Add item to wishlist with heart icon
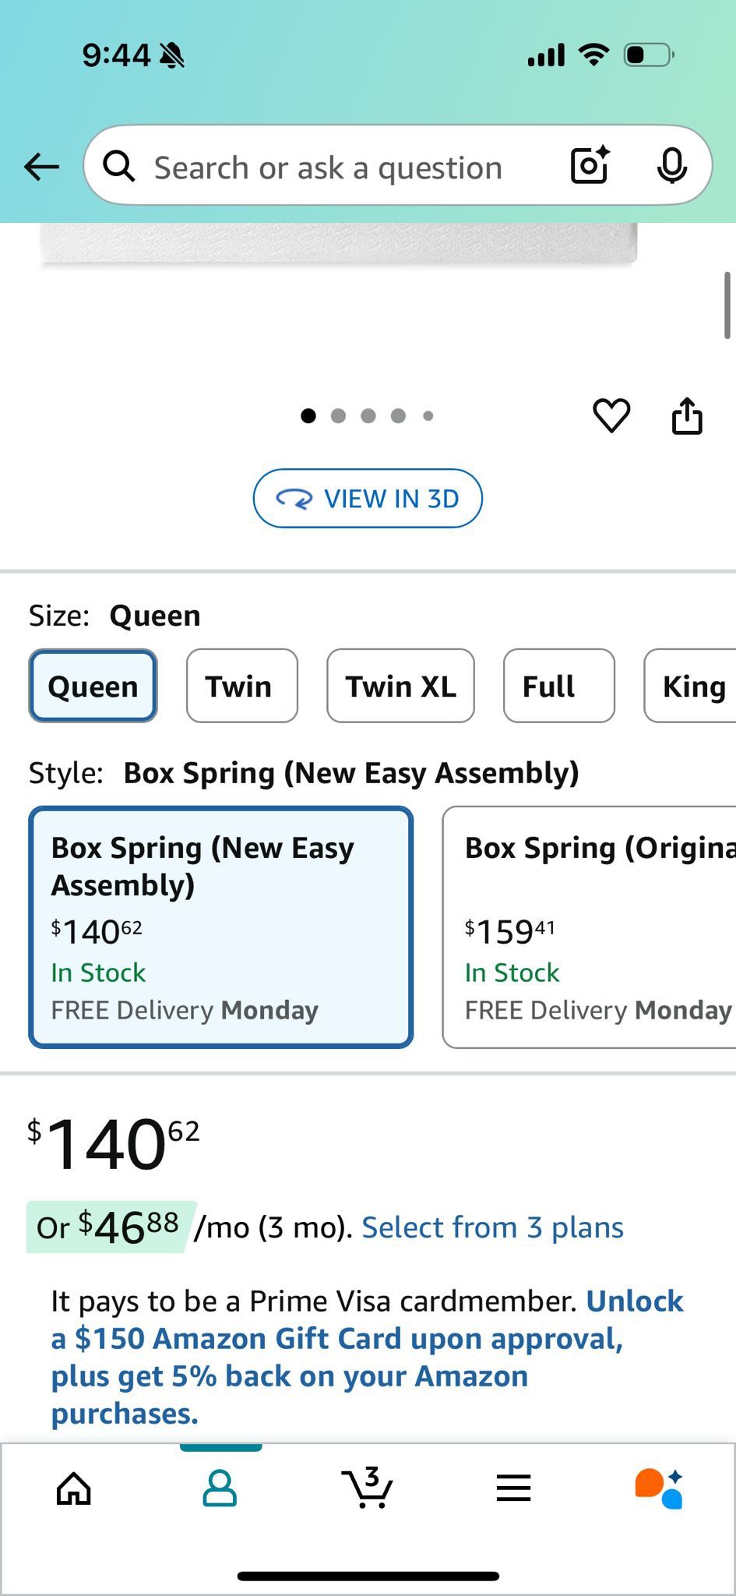 [x=611, y=415]
